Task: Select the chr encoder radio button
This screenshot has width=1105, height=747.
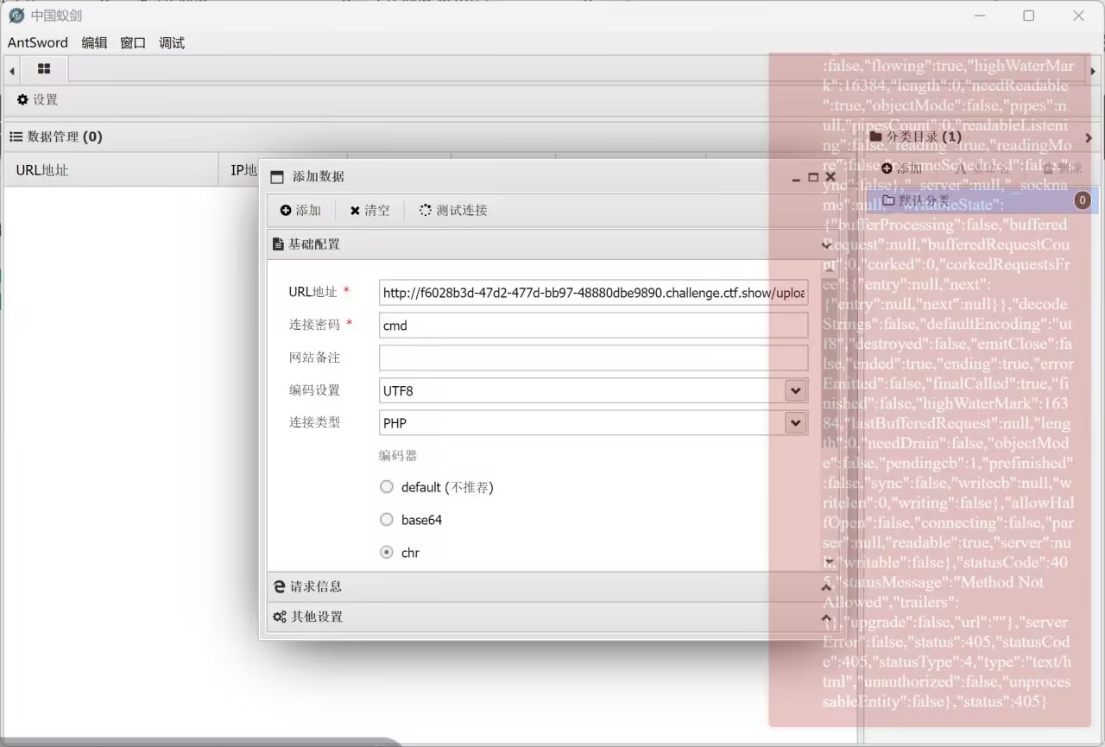Action: tap(387, 553)
